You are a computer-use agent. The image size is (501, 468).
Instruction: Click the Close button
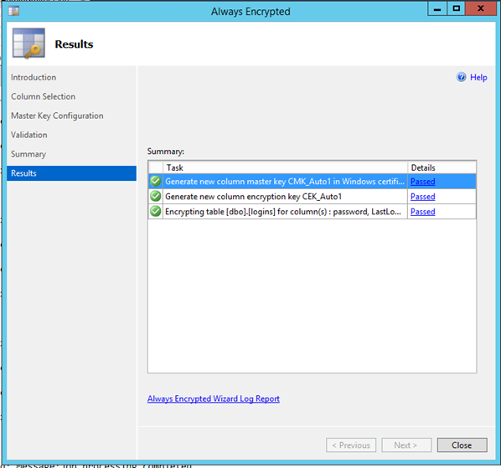[462, 445]
